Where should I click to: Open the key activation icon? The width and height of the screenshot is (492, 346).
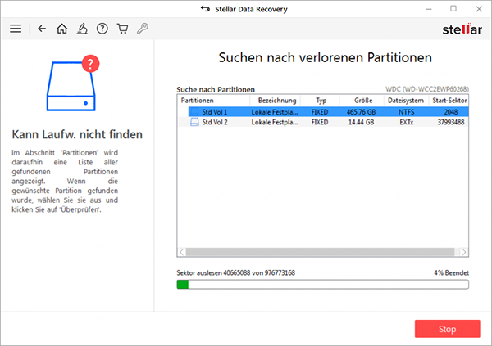tap(143, 29)
